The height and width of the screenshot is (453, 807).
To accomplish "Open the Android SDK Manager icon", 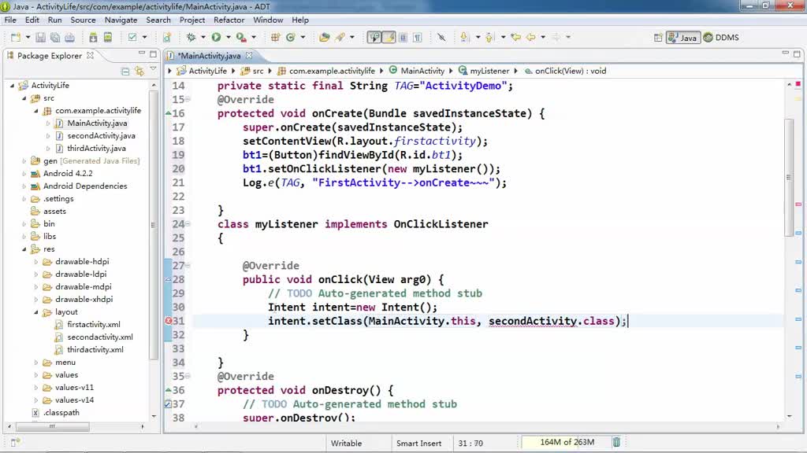I will pyautogui.click(x=93, y=38).
